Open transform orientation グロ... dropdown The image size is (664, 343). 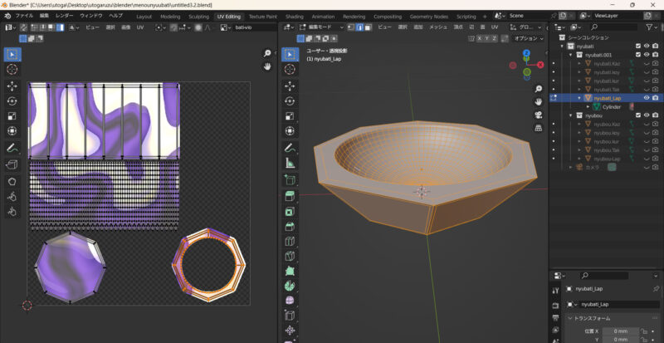point(525,27)
